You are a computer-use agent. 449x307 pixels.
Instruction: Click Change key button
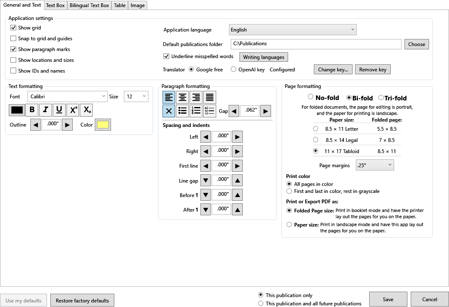[x=333, y=69]
